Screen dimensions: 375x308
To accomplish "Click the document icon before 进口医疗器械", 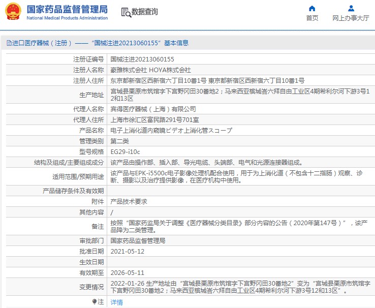I will 9,43.
